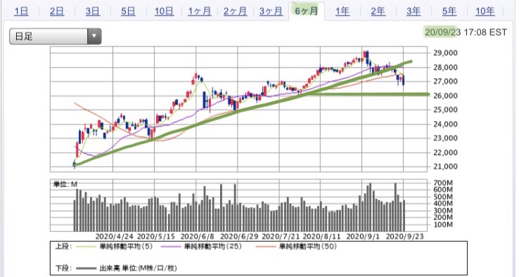The height and width of the screenshot is (277, 519).
Task: Select the 2年 period link
Action: point(378,11)
